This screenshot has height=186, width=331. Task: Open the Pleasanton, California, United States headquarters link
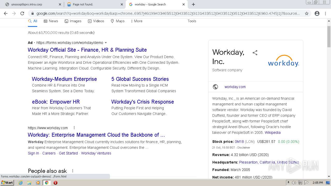[x=269, y=162]
